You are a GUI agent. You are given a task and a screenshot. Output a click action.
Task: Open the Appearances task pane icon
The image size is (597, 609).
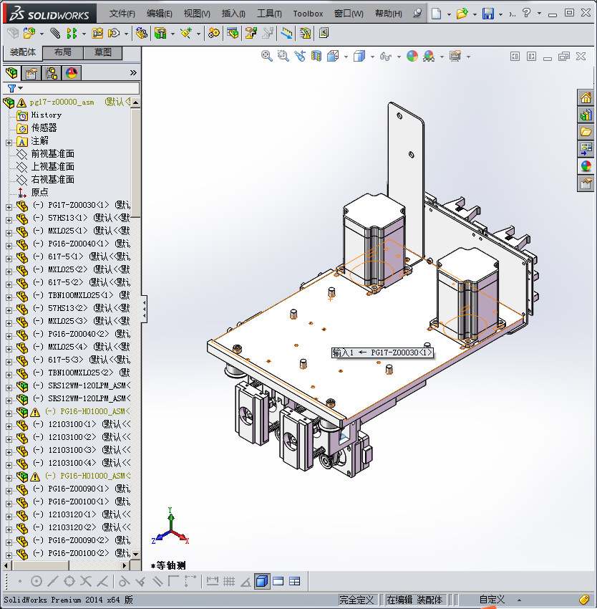[x=586, y=166]
